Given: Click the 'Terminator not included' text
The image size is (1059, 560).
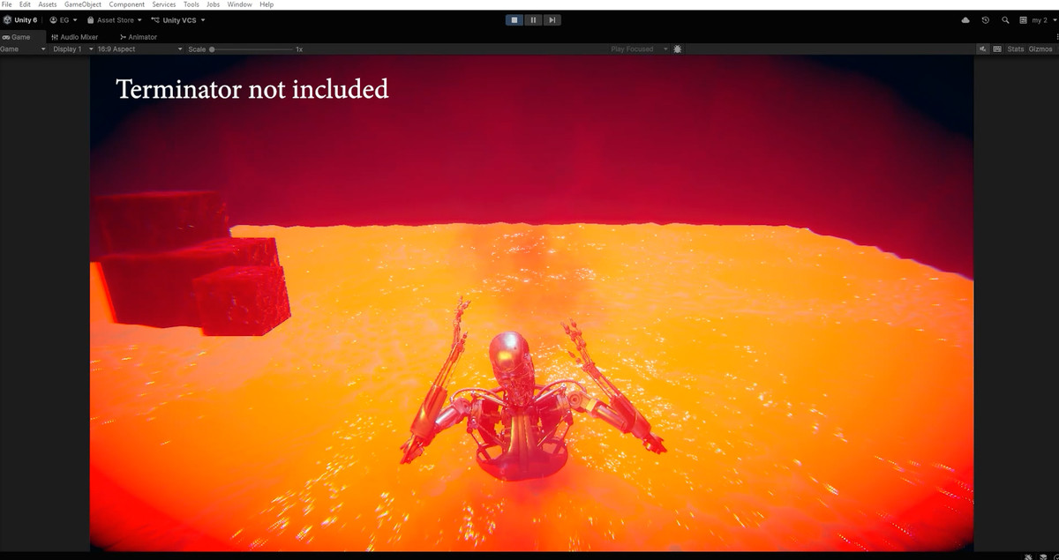Looking at the screenshot, I should [252, 89].
